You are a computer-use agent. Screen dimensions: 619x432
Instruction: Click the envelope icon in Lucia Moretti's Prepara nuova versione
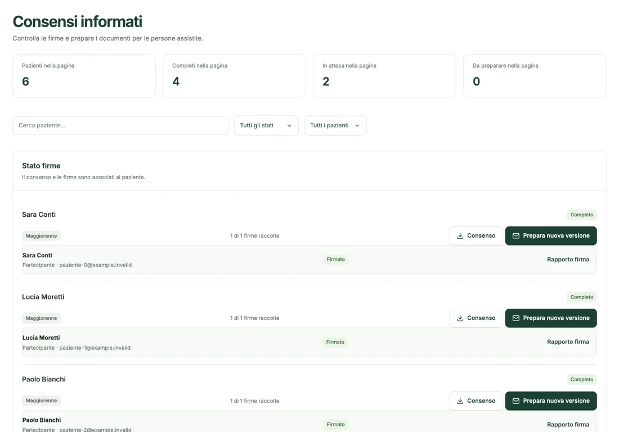click(x=515, y=318)
